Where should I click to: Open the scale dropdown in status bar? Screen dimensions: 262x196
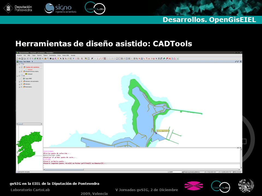pos(183,172)
